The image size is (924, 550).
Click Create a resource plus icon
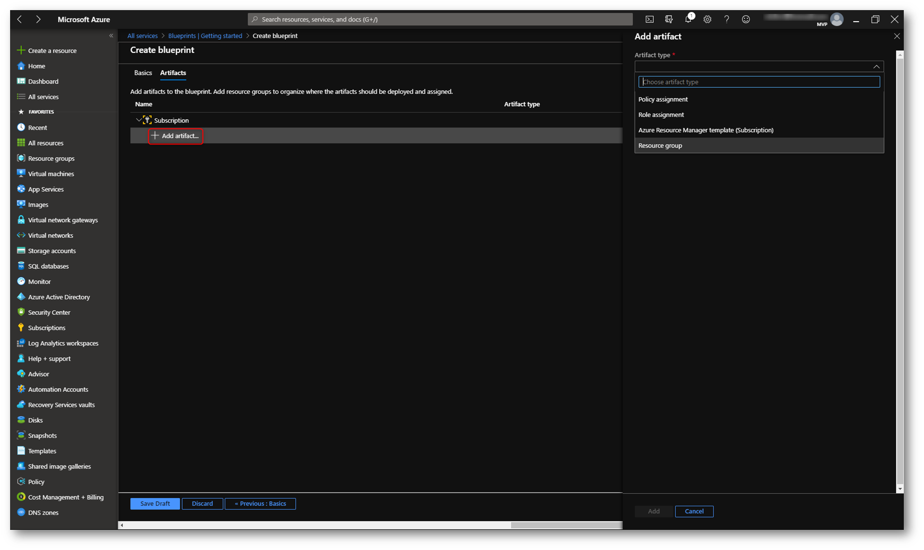click(x=21, y=50)
